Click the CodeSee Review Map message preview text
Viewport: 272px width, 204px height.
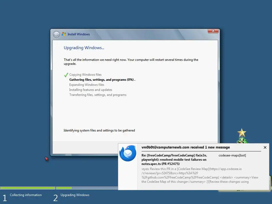point(200,175)
